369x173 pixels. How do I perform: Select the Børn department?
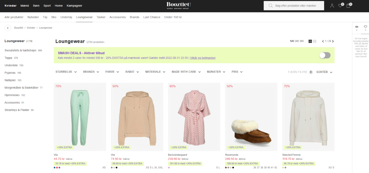(x=36, y=6)
